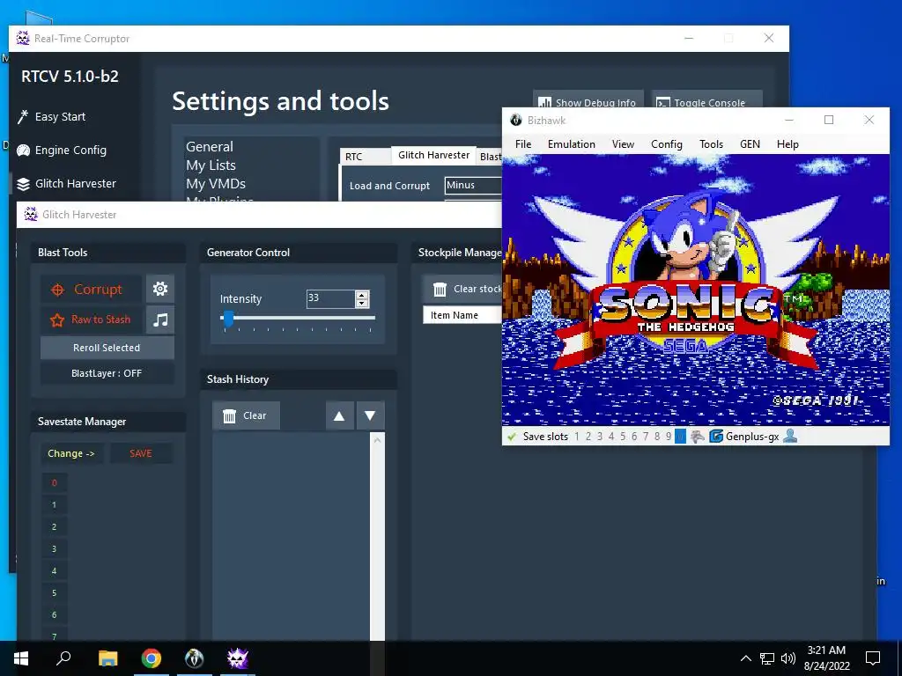This screenshot has width=902, height=676.
Task: Click the Bizhawk icon in the taskbar
Action: click(195, 658)
